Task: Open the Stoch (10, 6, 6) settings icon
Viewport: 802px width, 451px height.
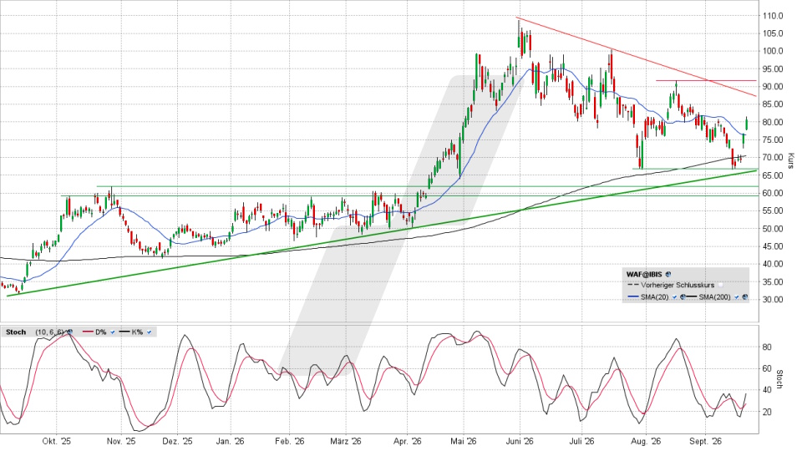Action: pos(70,332)
